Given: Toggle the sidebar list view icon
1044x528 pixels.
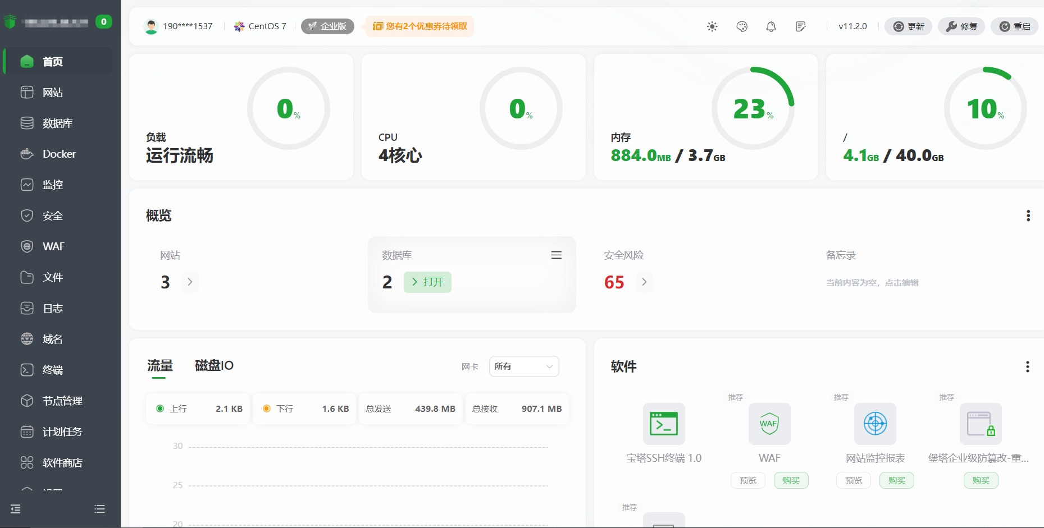Looking at the screenshot, I should (x=99, y=509).
